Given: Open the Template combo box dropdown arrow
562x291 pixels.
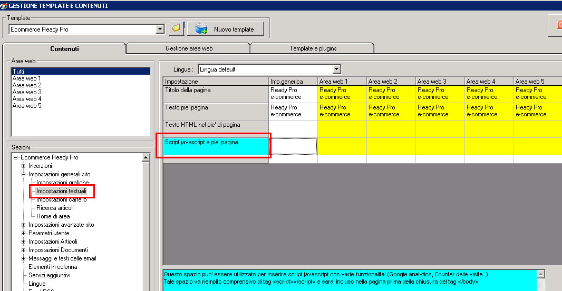Looking at the screenshot, I should pyautogui.click(x=160, y=29).
